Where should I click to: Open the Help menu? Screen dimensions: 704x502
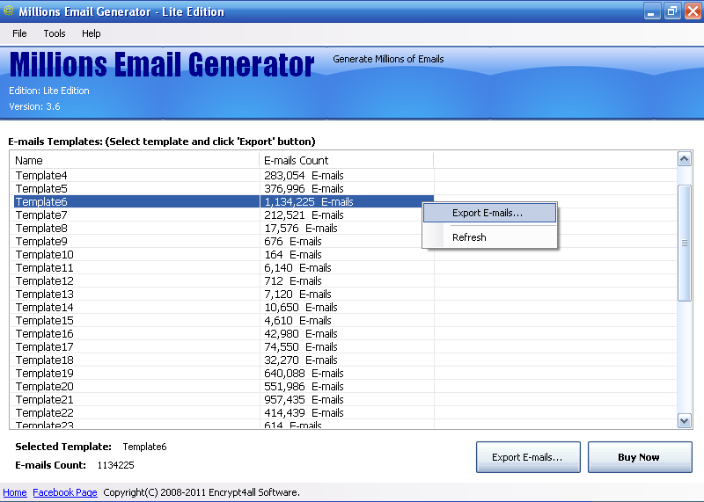92,33
